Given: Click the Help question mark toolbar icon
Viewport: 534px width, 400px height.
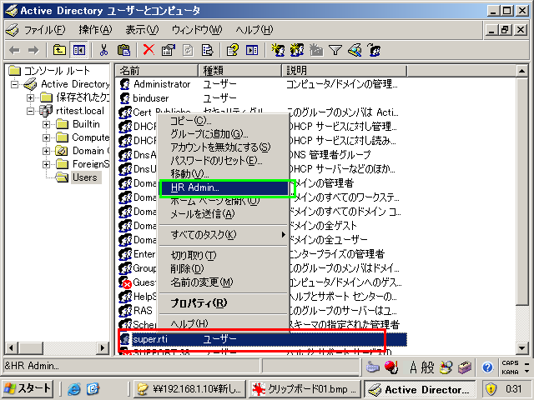Looking at the screenshot, I should coord(232,50).
